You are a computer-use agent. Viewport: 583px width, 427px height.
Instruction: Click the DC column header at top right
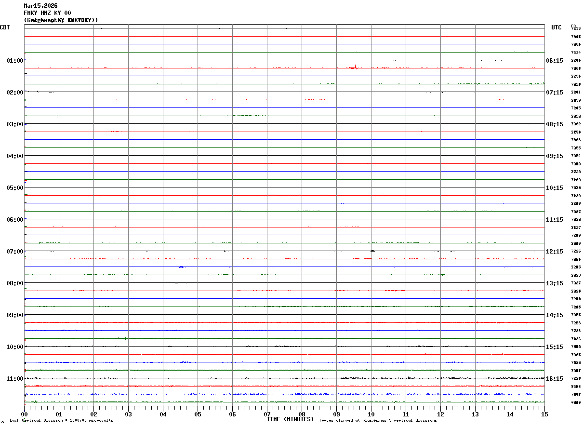pyautogui.click(x=573, y=26)
